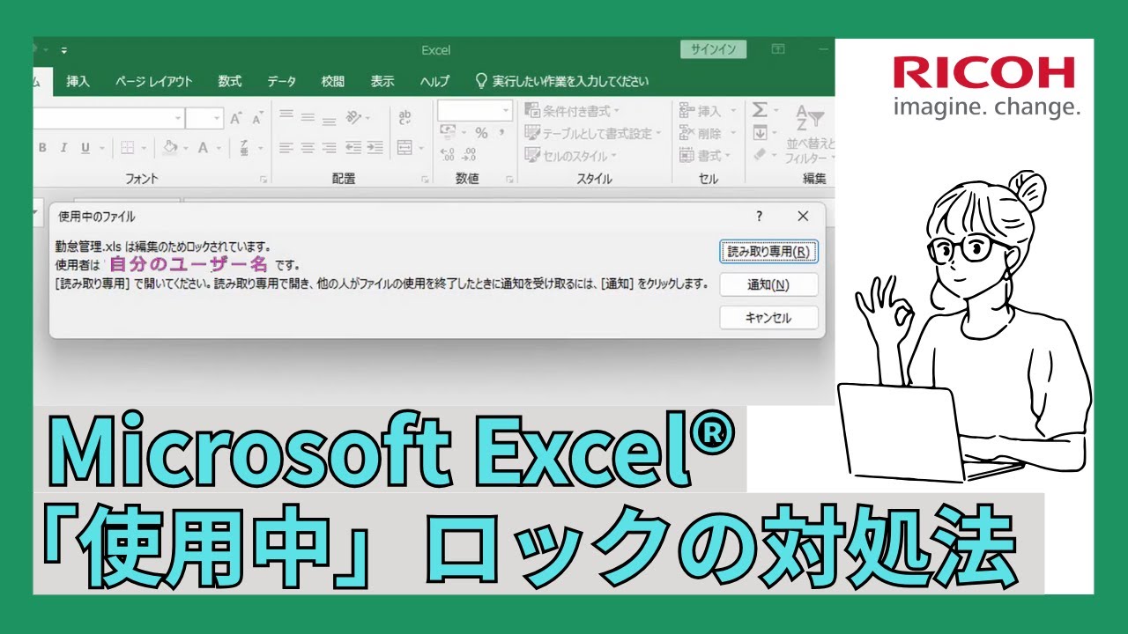Click the 読み取り専用(R) button

pos(768,251)
